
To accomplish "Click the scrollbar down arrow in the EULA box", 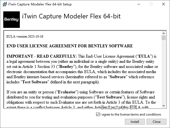I will (x=163, y=106).
